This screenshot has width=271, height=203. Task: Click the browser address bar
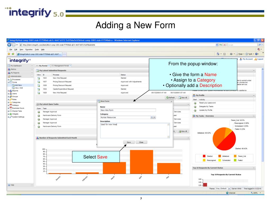pyautogui.click(x=118, y=45)
